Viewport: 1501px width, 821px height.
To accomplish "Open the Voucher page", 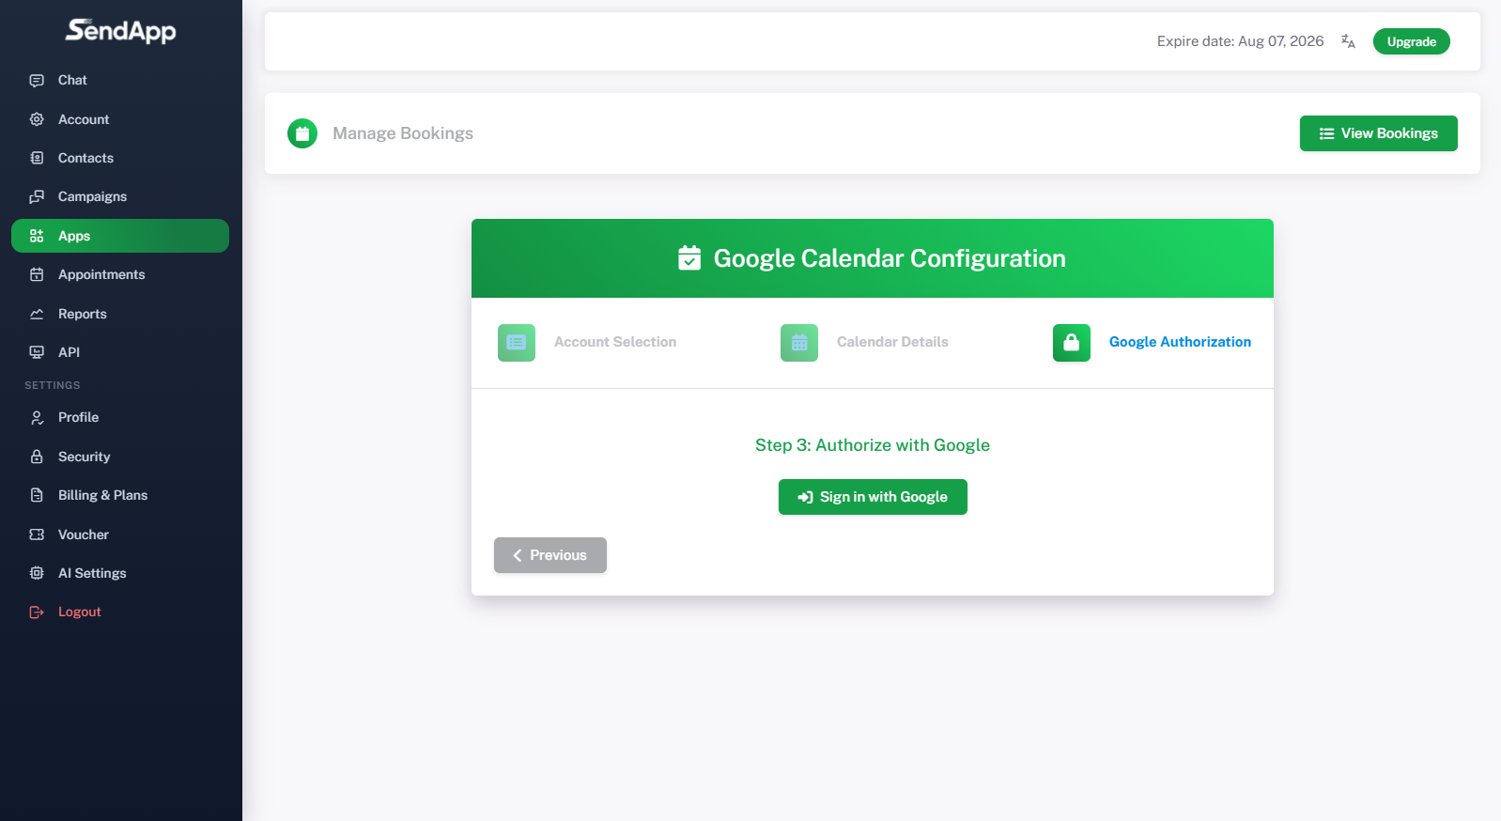I will coord(120,534).
